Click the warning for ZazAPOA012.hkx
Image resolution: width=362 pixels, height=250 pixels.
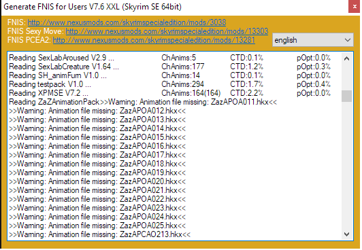point(97,111)
